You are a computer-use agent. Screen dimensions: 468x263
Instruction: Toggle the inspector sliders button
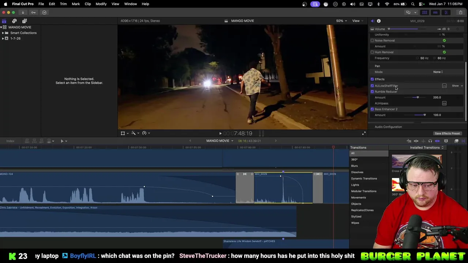pyautogui.click(x=446, y=12)
